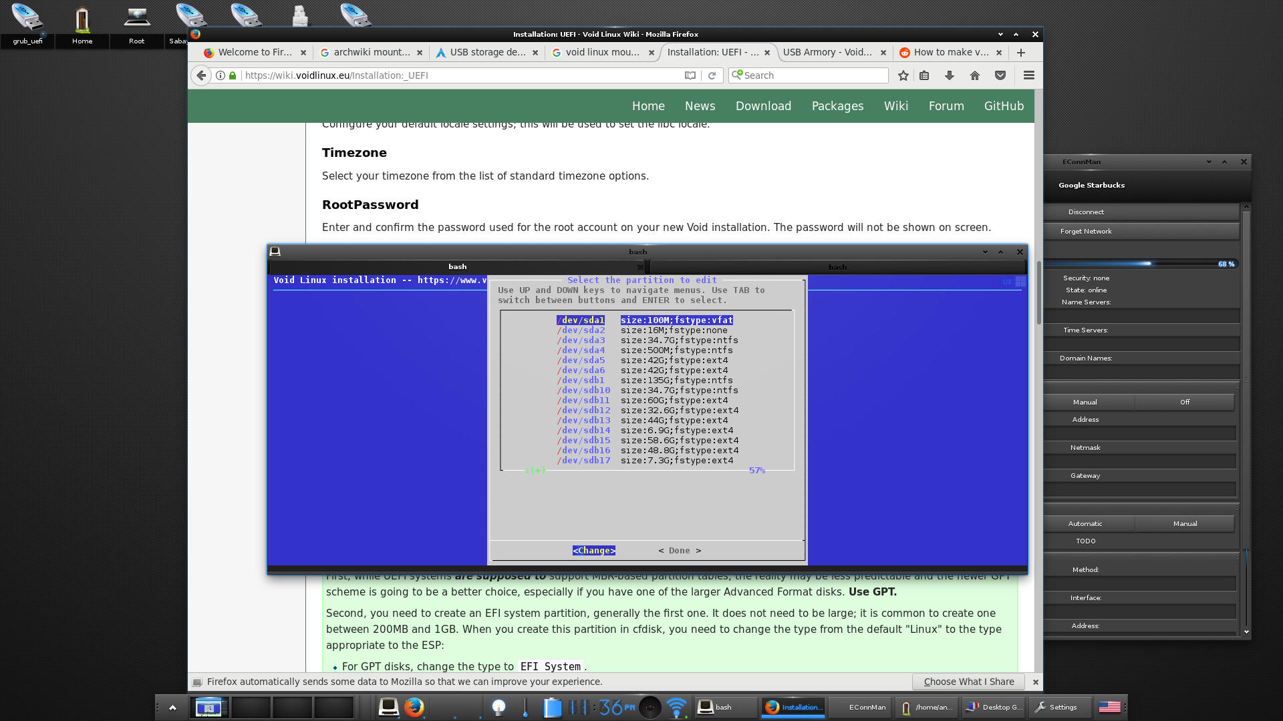Open a new Firefox tab with plus button
The width and height of the screenshot is (1283, 721).
point(1021,53)
